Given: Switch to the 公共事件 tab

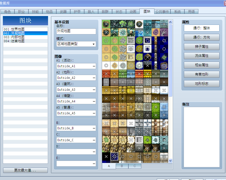Looking at the screenshot, I should pos(162,12).
